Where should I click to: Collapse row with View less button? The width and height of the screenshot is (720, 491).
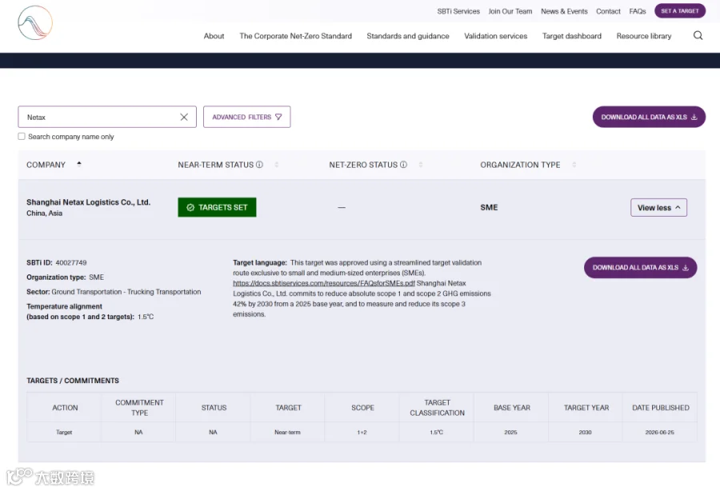tap(658, 207)
